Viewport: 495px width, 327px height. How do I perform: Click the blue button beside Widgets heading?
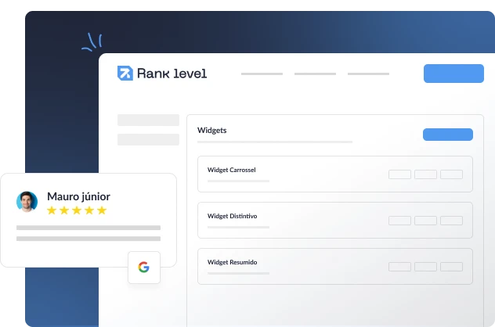(x=448, y=135)
